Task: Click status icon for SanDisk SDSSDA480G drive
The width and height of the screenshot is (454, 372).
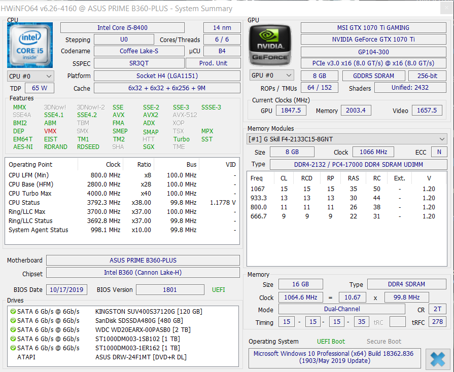Action: (x=13, y=320)
